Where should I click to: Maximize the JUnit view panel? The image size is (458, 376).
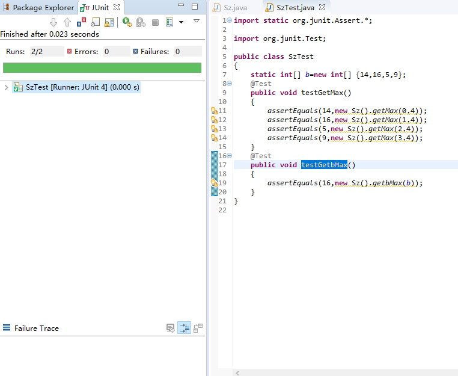point(195,7)
